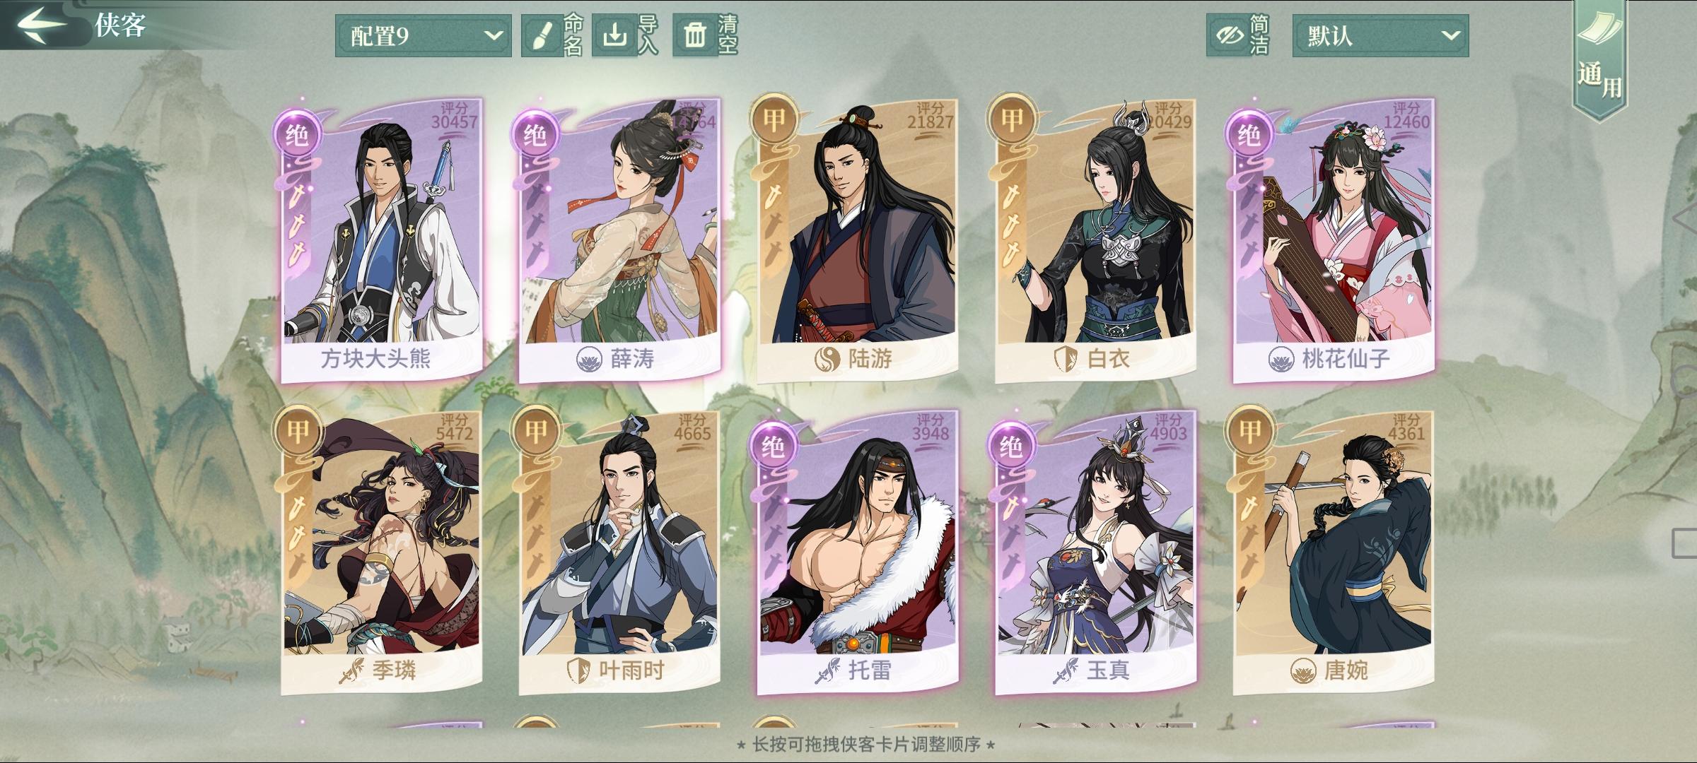Click the chevron arrow on 默认 dropdown

pos(1450,35)
